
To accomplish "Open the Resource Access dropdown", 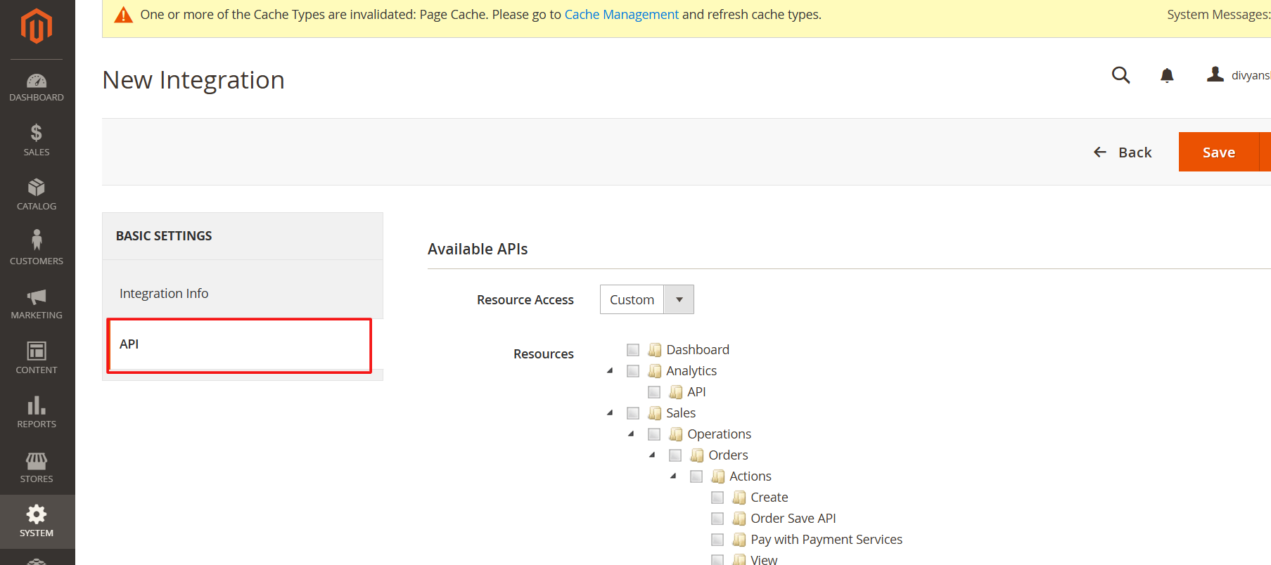I will 646,299.
